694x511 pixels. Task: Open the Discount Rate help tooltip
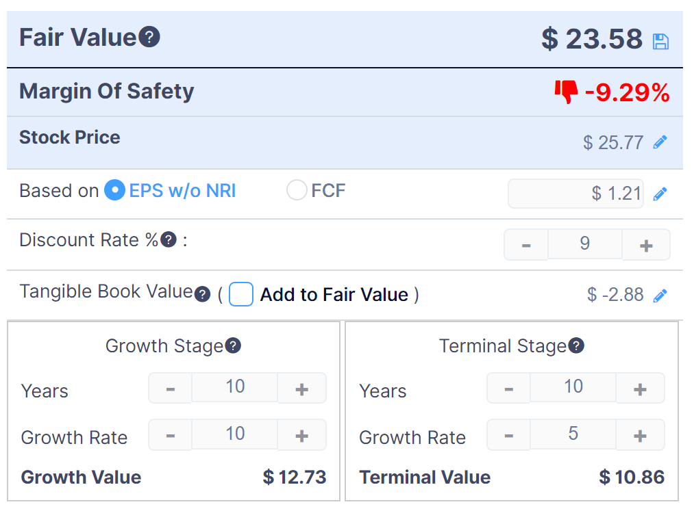click(x=167, y=239)
